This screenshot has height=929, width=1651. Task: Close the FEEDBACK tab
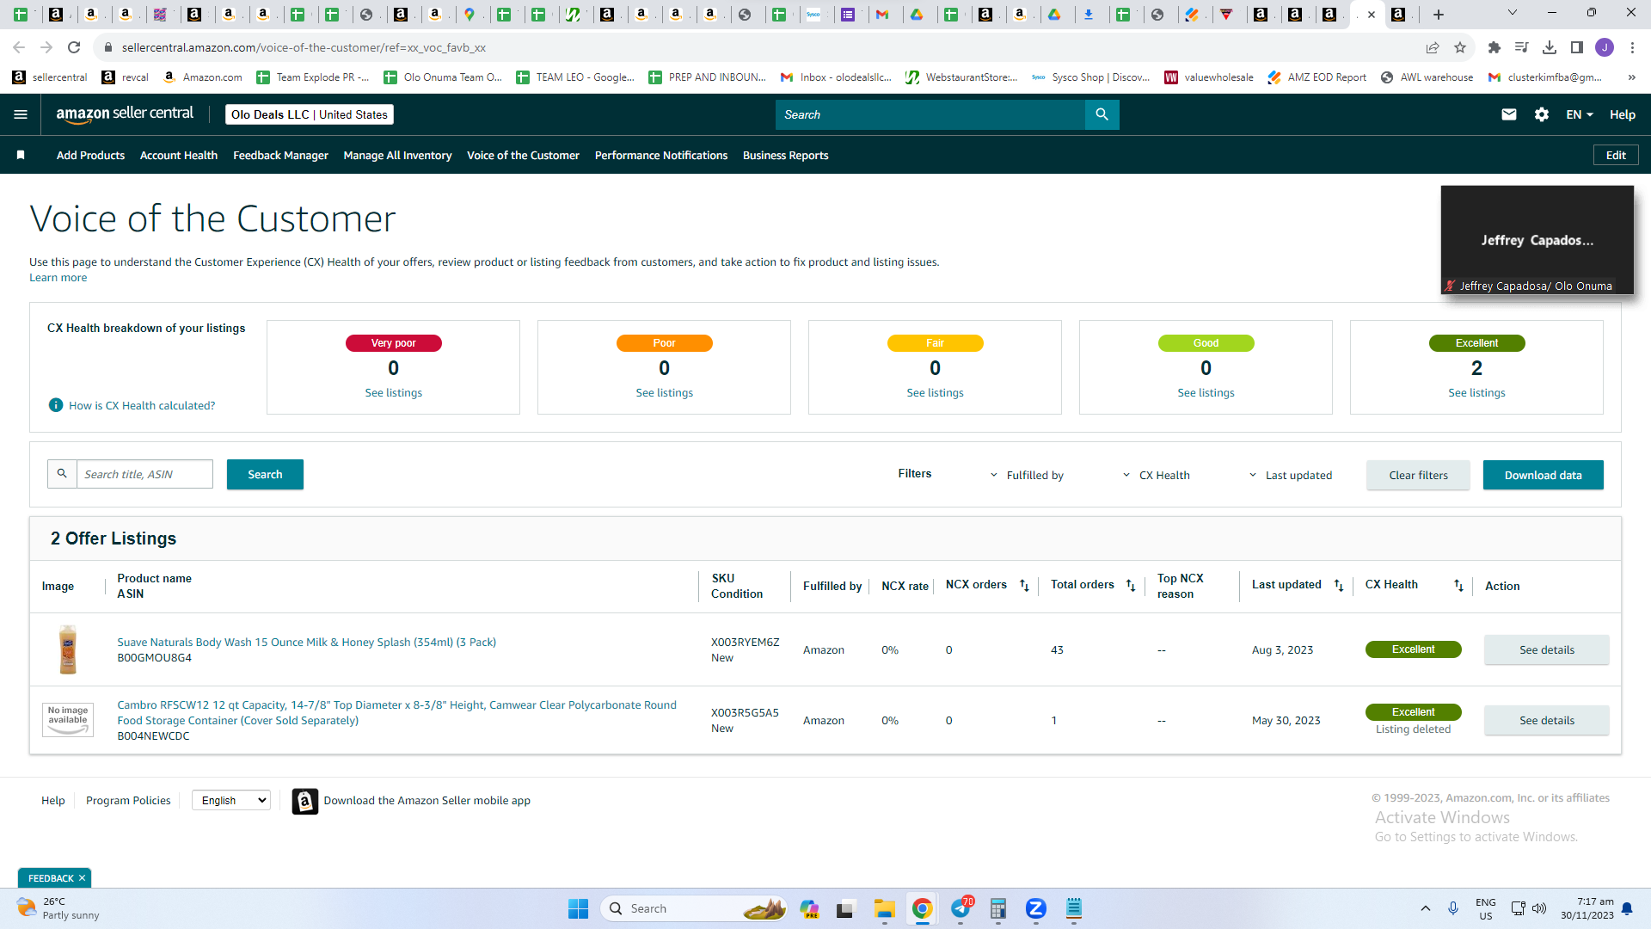tap(82, 878)
